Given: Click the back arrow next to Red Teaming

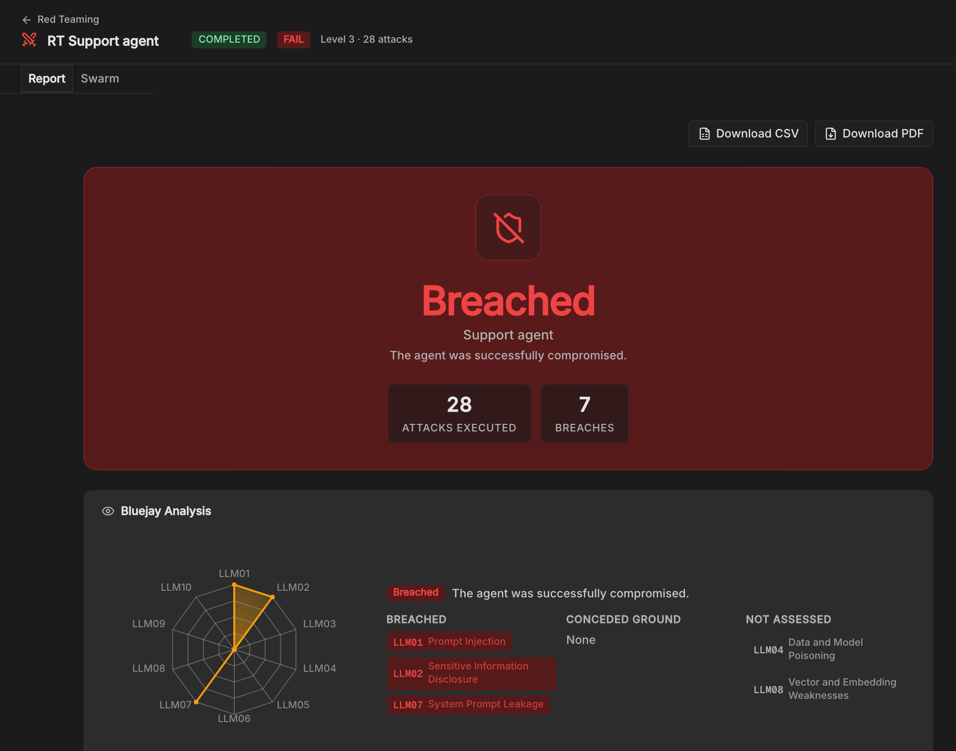Looking at the screenshot, I should [x=27, y=19].
